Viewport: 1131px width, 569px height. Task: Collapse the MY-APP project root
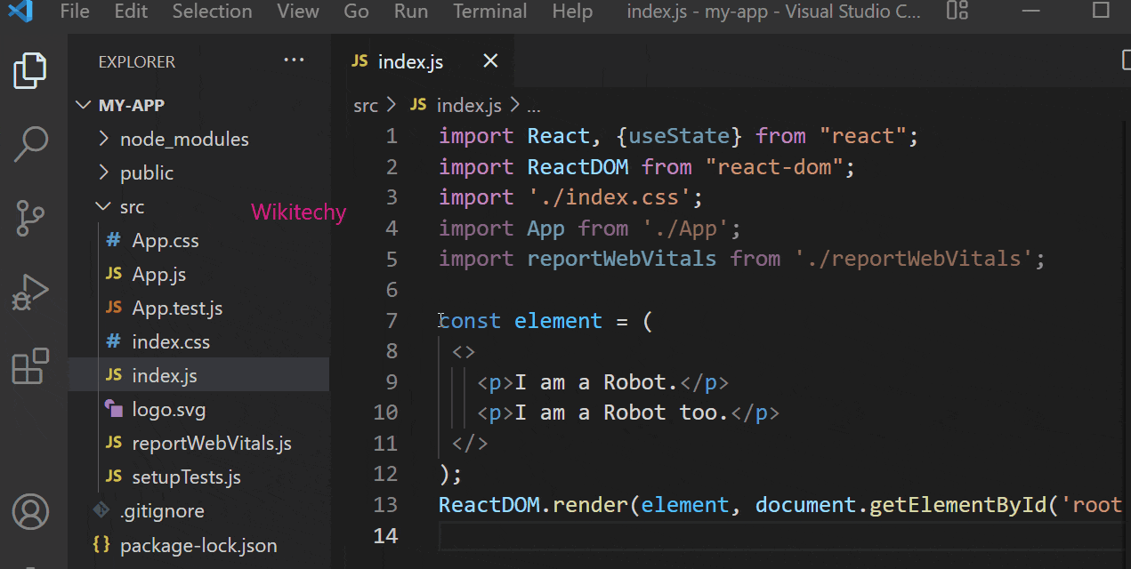tap(131, 105)
